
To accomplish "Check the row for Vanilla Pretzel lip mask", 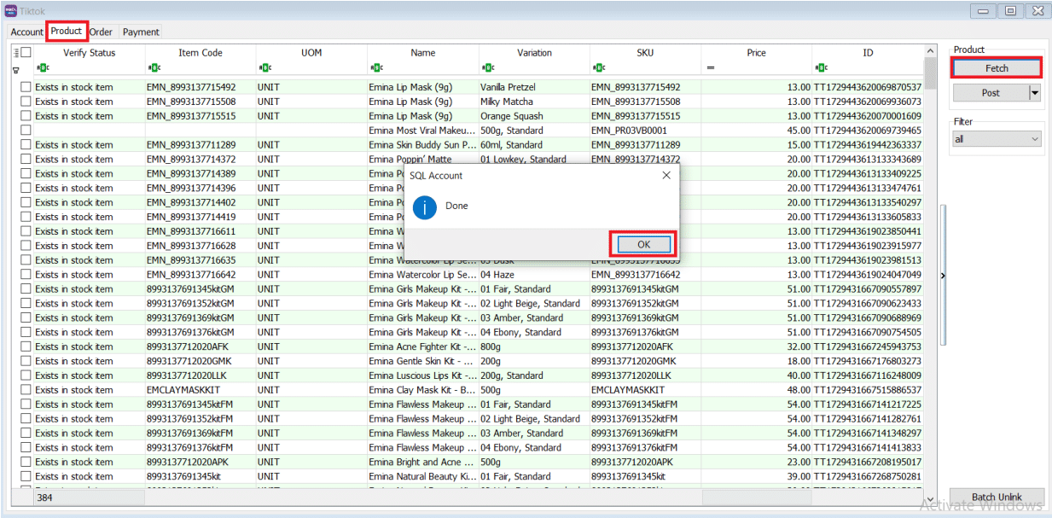I will pyautogui.click(x=26, y=87).
